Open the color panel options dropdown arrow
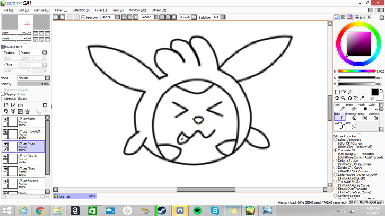385x216 pixels. click(382, 18)
